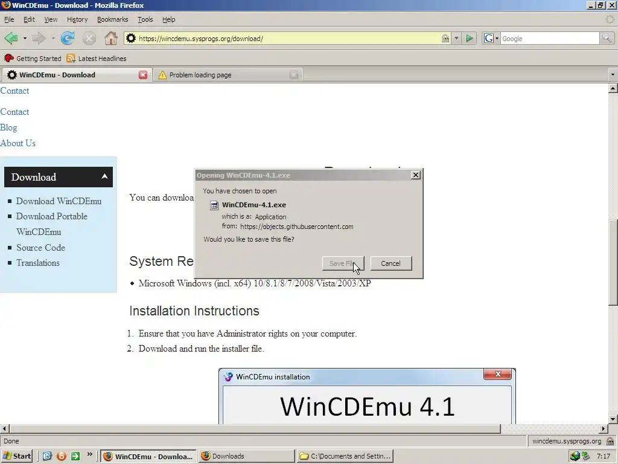Screen dimensions: 618x464
Task: Open the forward button history dropdown
Action: tap(53, 38)
